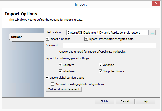Viewport: 162px width, 111px height.
Task: Uncheck the Variables checkbox
Action: [x=100, y=65]
